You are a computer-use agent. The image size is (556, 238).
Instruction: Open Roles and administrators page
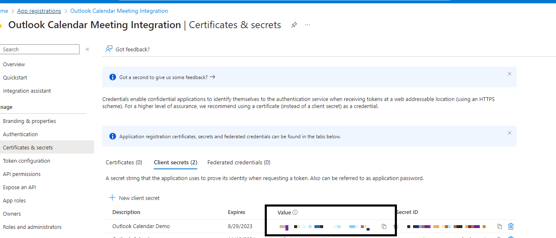point(32,227)
